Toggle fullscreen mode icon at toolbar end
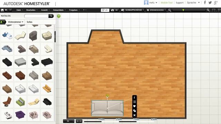The height and width of the screenshot is (124, 221). [219, 10]
